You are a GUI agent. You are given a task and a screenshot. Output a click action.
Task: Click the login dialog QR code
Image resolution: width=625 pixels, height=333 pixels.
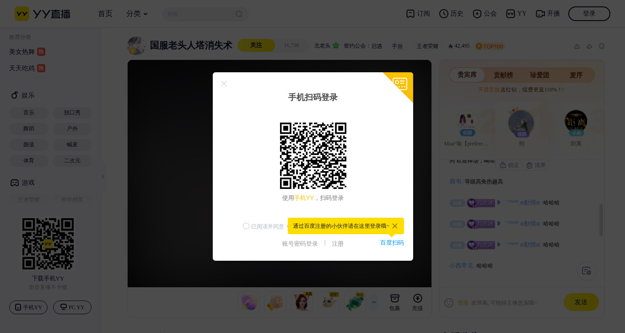313,156
